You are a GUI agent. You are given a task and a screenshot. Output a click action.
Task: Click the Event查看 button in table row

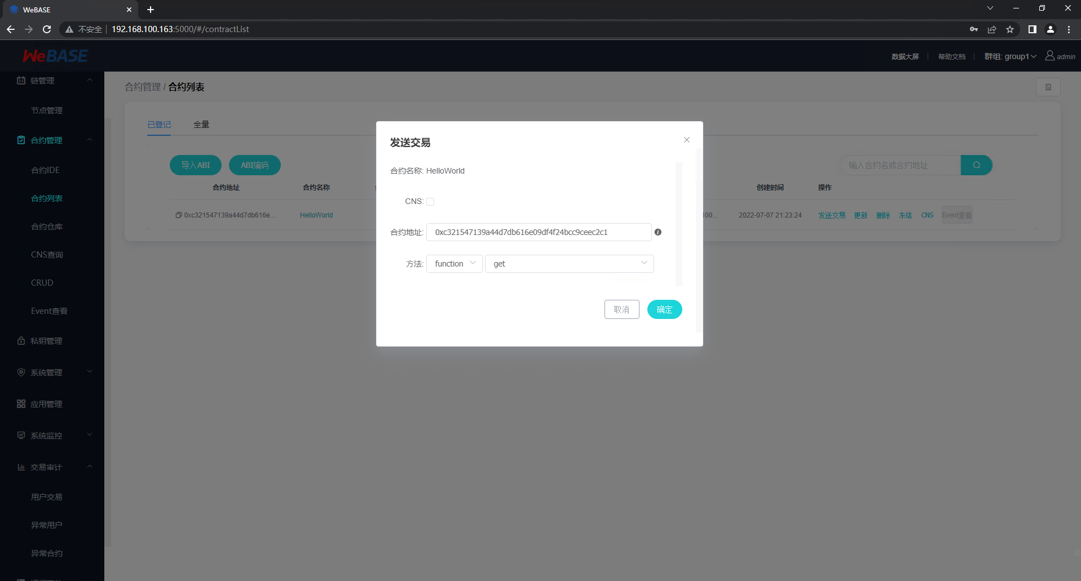click(957, 215)
